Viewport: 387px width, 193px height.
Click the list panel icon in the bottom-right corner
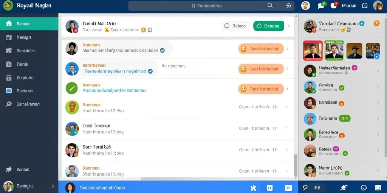tap(378, 188)
